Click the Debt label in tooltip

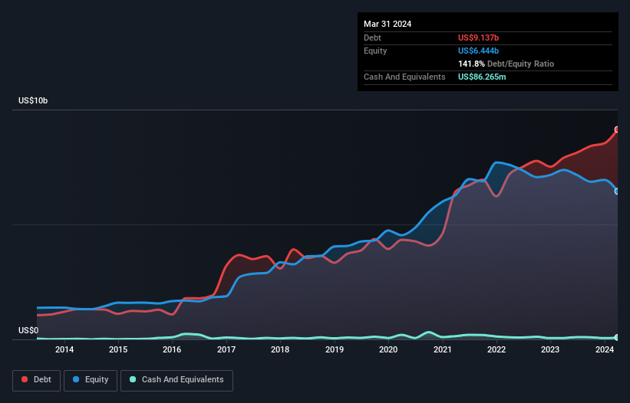pos(372,38)
